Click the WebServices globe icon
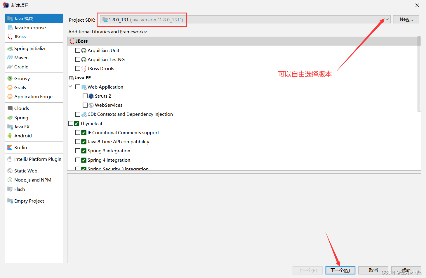 [91, 105]
